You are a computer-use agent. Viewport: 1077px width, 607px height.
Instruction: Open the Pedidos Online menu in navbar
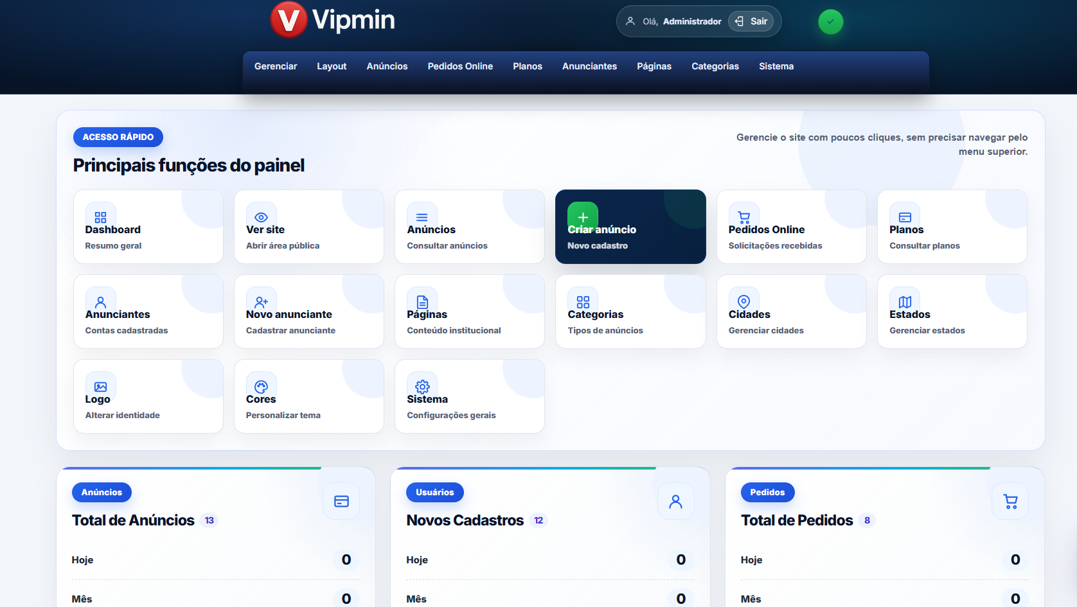[x=460, y=66]
